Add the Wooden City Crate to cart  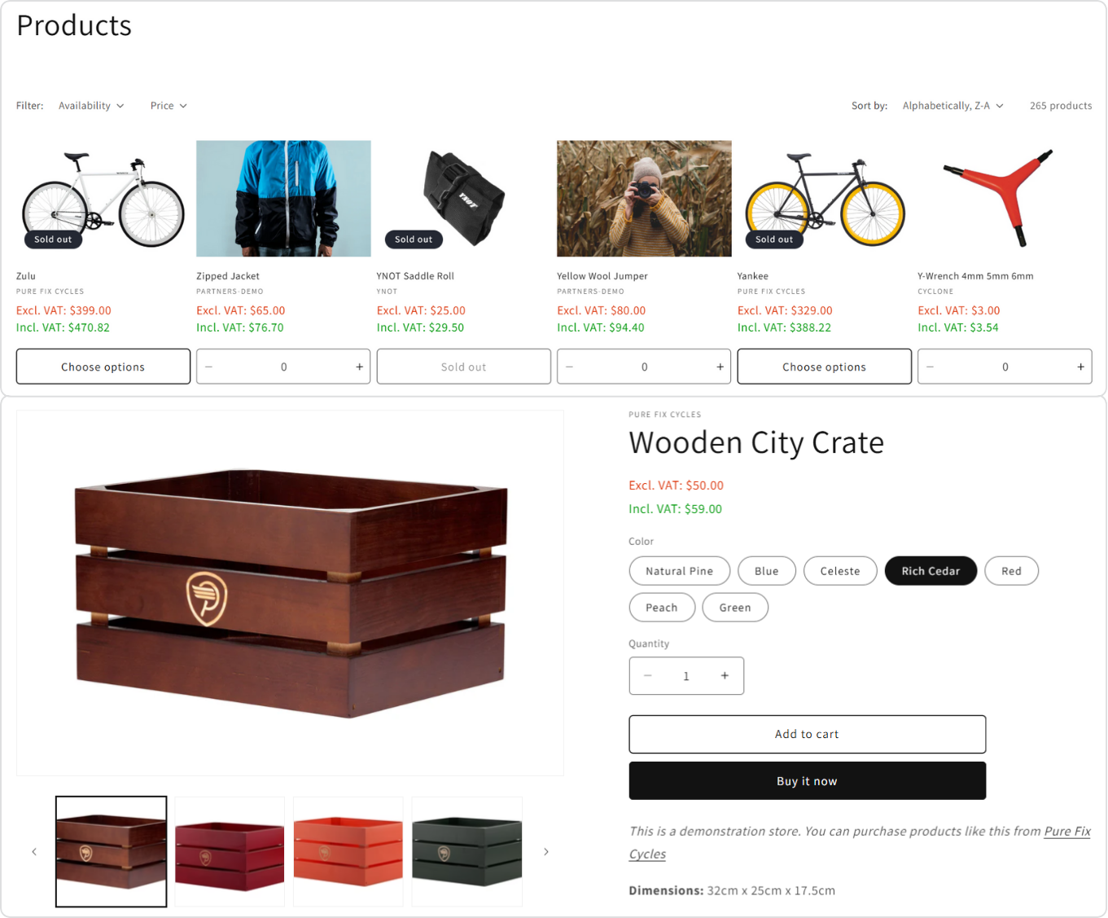[808, 735]
